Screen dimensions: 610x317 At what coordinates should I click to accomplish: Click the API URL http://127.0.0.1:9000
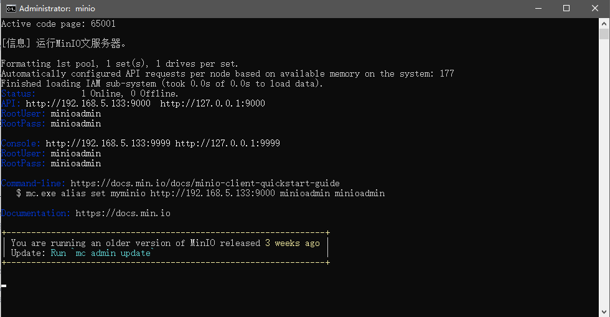pos(212,103)
